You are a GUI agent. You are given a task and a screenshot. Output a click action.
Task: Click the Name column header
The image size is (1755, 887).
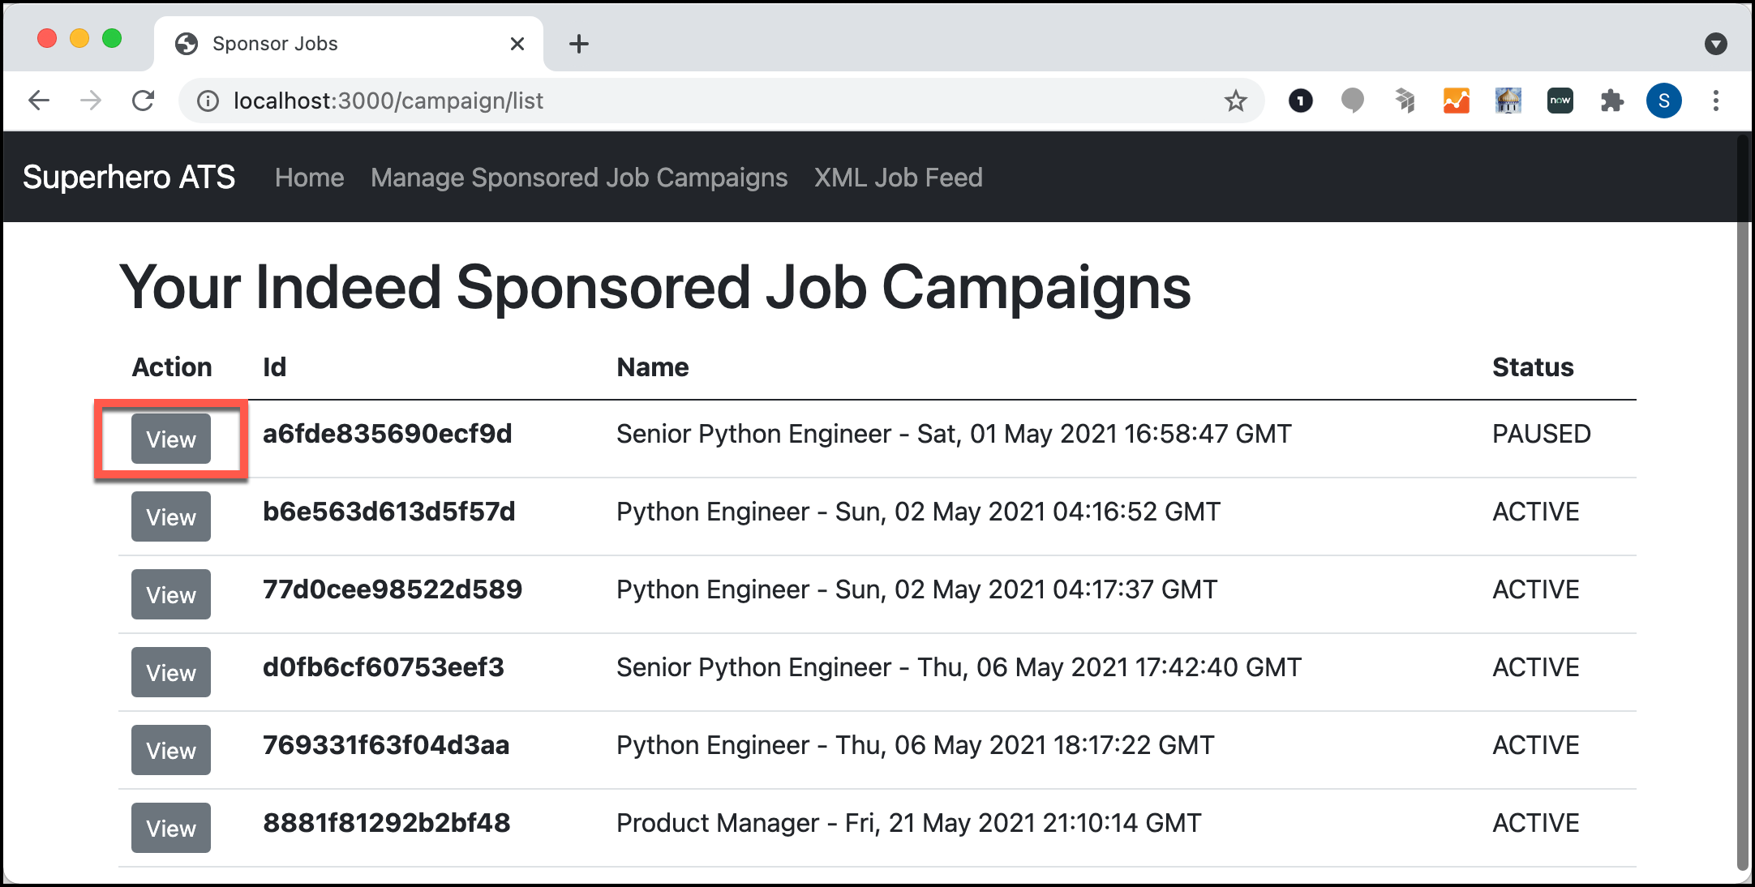[x=653, y=366]
